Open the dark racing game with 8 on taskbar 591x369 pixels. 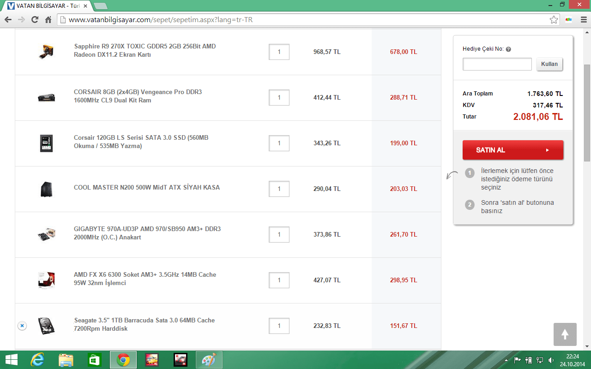[181, 360]
